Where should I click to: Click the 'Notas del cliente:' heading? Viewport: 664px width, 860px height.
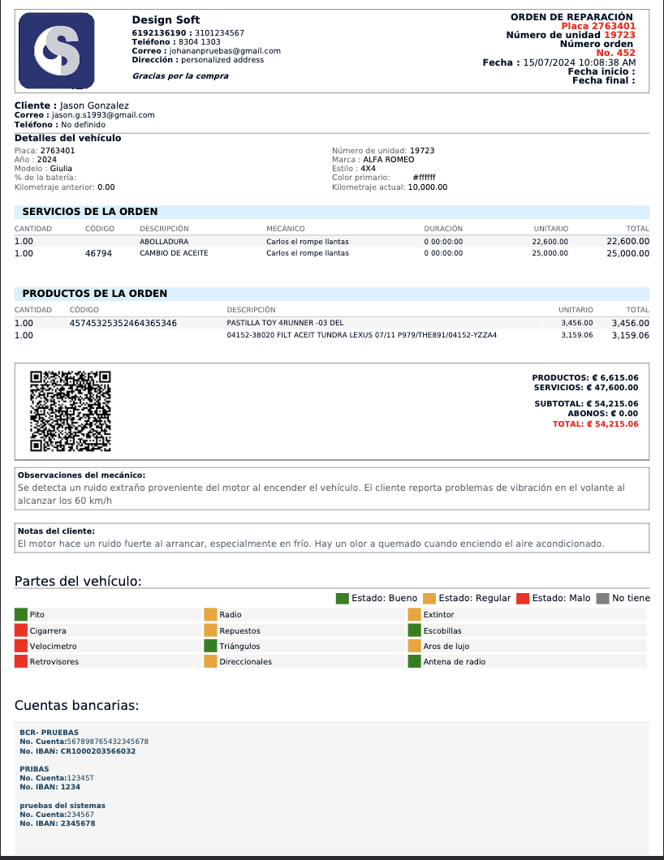tap(56, 531)
